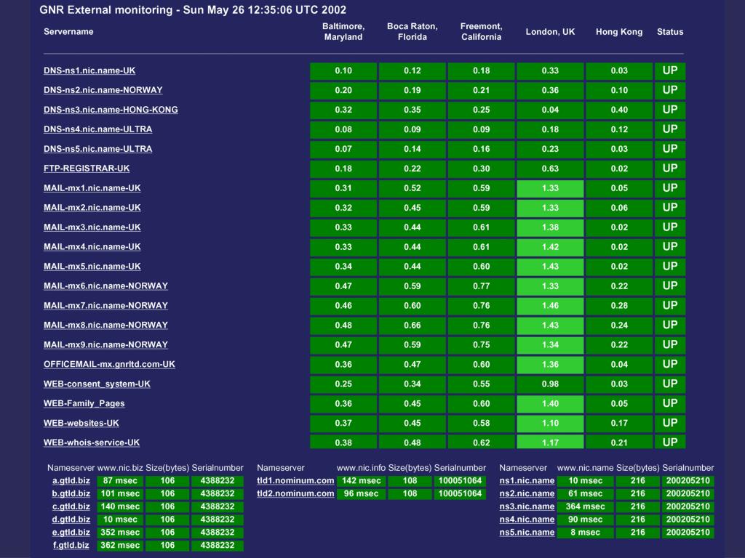745x558 pixels.
Task: Click the 0.07 Baltimore value for DNS-ns5
Action: 343,149
